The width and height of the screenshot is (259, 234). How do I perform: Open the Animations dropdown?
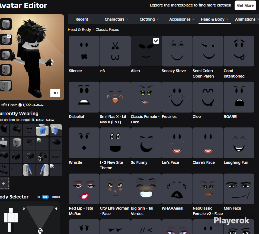tap(247, 19)
